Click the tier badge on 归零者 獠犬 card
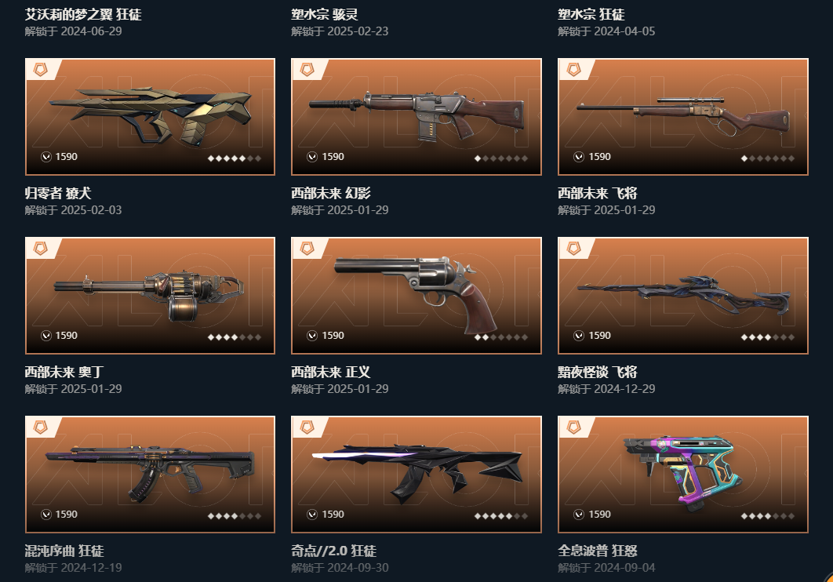833x582 pixels. tap(40, 69)
